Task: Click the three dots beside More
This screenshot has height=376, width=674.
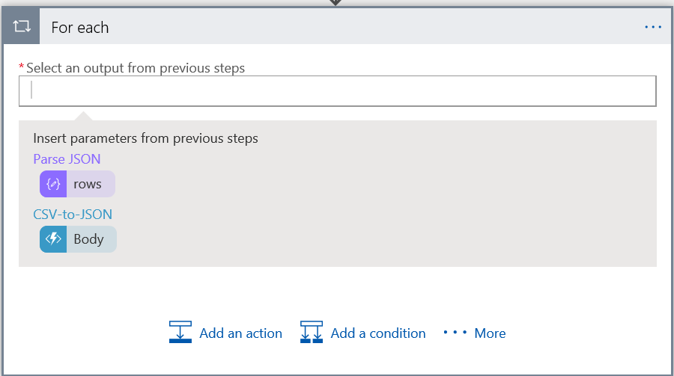Action: 454,333
